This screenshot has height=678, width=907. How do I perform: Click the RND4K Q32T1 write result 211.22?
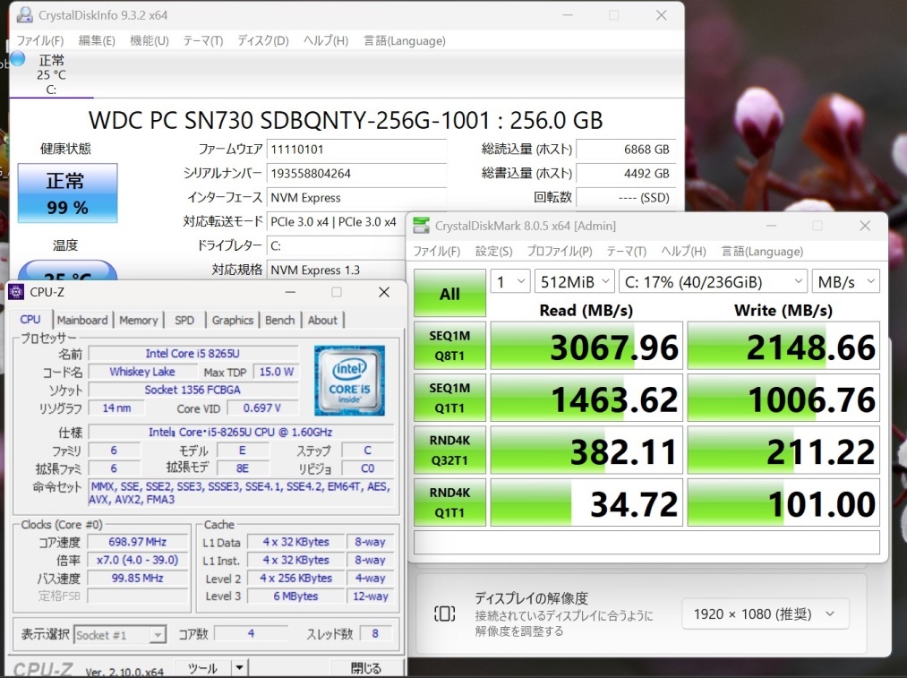[x=783, y=450]
